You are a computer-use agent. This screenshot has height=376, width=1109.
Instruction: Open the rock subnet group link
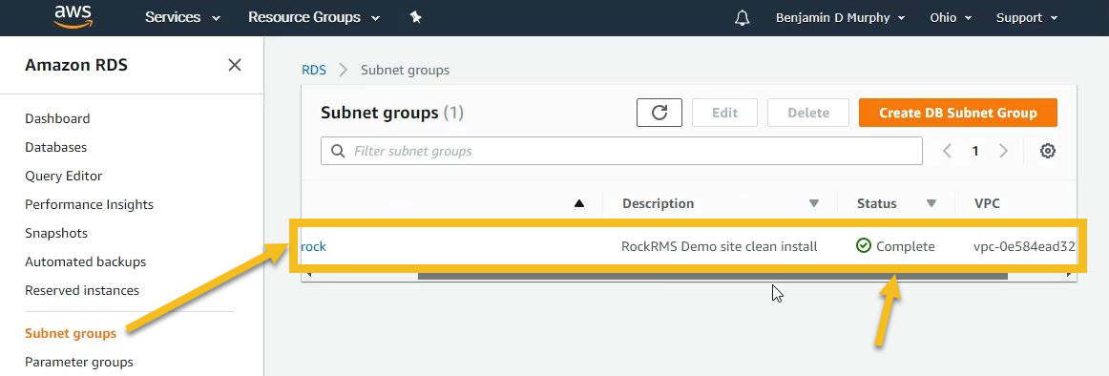point(313,246)
